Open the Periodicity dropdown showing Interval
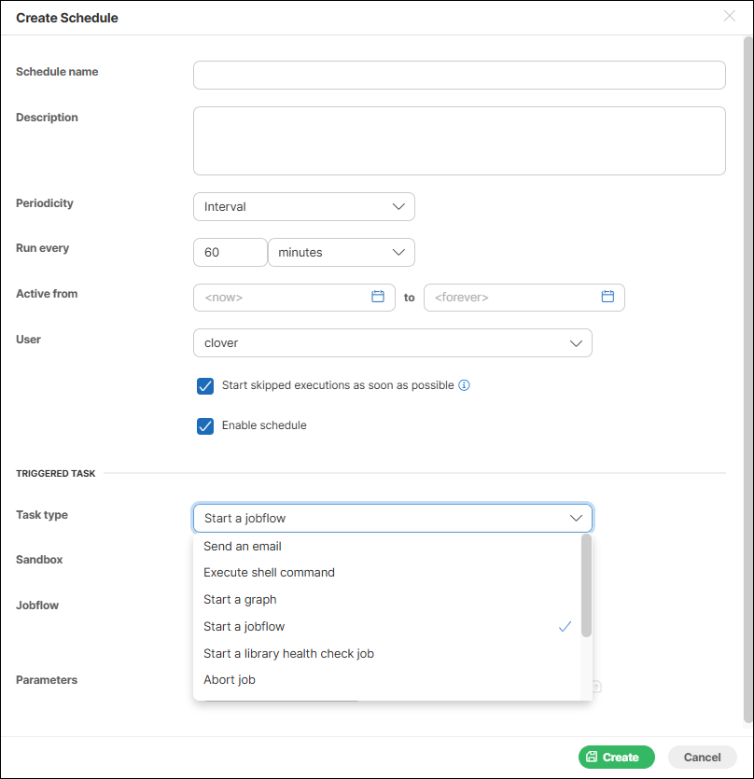The image size is (754, 779). [303, 206]
